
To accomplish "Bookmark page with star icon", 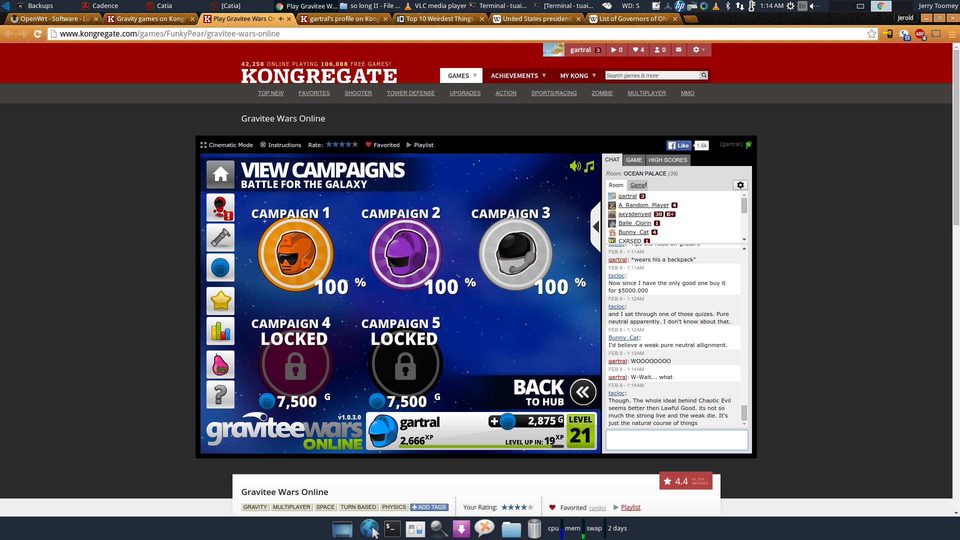I will (x=871, y=33).
